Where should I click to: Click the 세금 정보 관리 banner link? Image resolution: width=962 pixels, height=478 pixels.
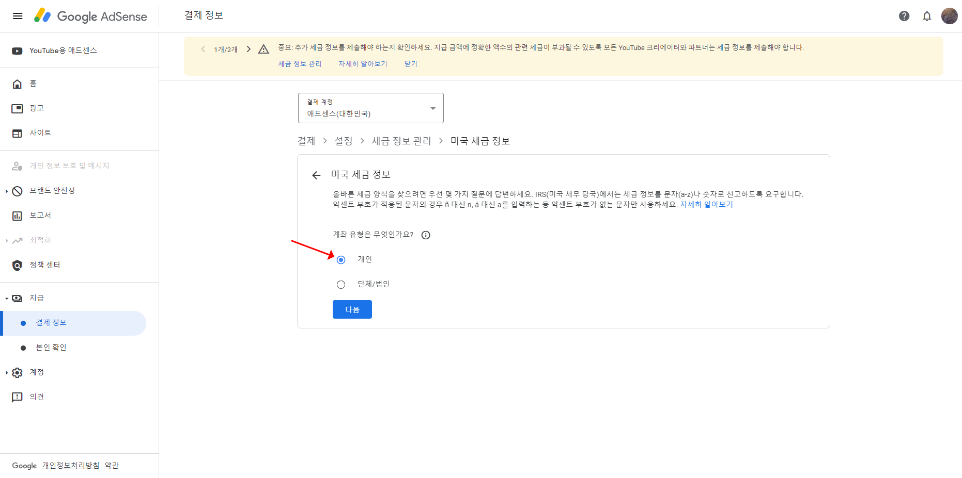click(x=300, y=64)
